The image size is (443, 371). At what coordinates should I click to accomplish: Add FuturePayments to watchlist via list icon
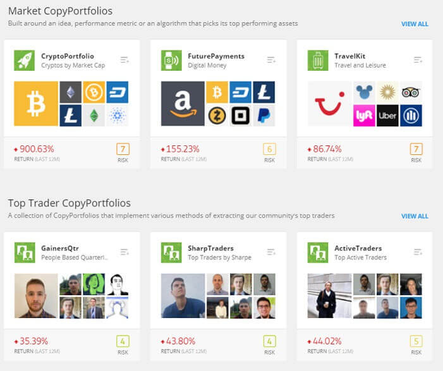[x=271, y=60]
